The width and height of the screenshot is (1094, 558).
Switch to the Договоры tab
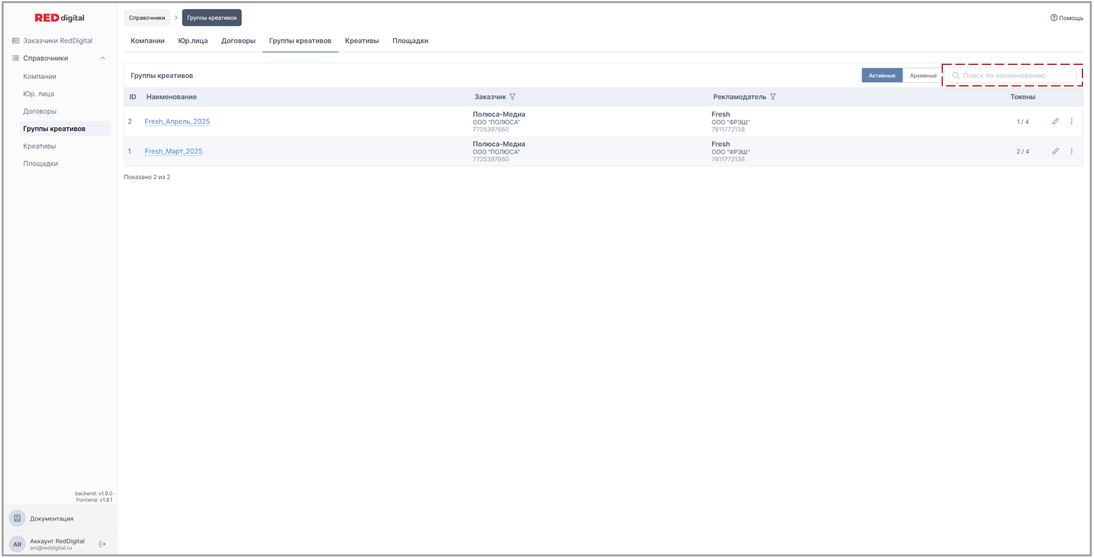[x=238, y=41]
